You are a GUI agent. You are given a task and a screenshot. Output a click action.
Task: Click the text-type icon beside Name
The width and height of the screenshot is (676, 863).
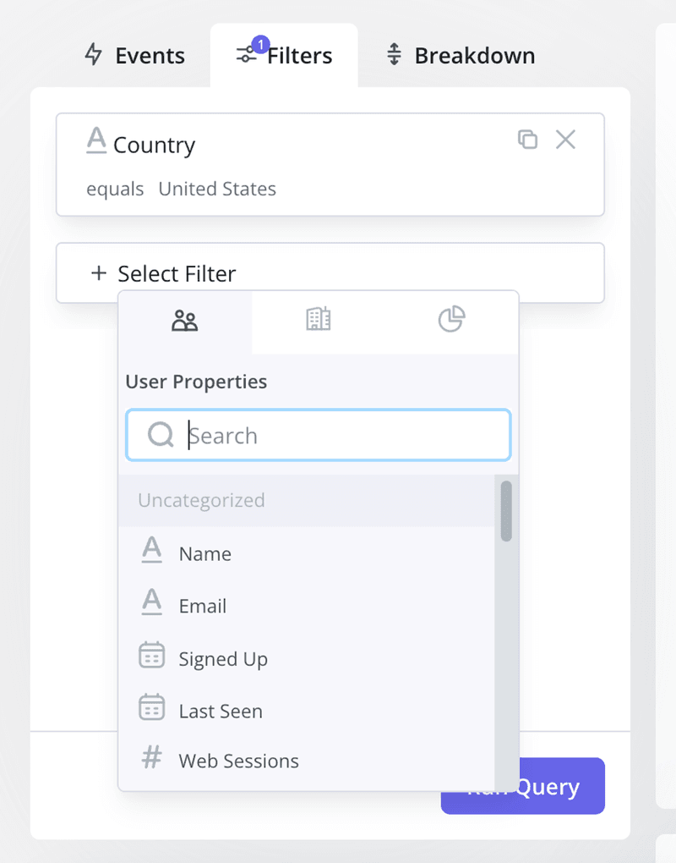pos(151,551)
